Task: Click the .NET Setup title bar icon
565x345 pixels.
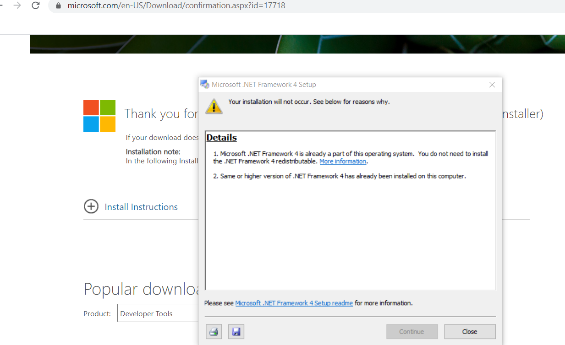Action: pos(205,84)
